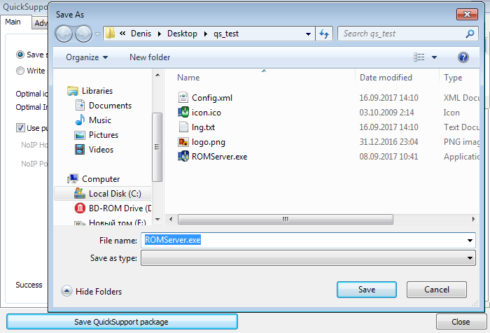This screenshot has width=490, height=333.
Task: Click the search magnifier icon
Action: 470,34
